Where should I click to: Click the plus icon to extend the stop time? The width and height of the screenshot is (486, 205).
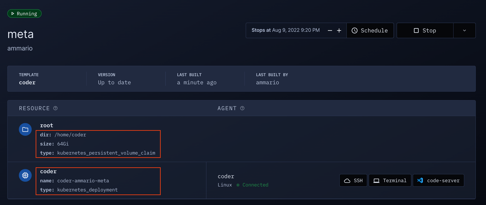tap(339, 31)
